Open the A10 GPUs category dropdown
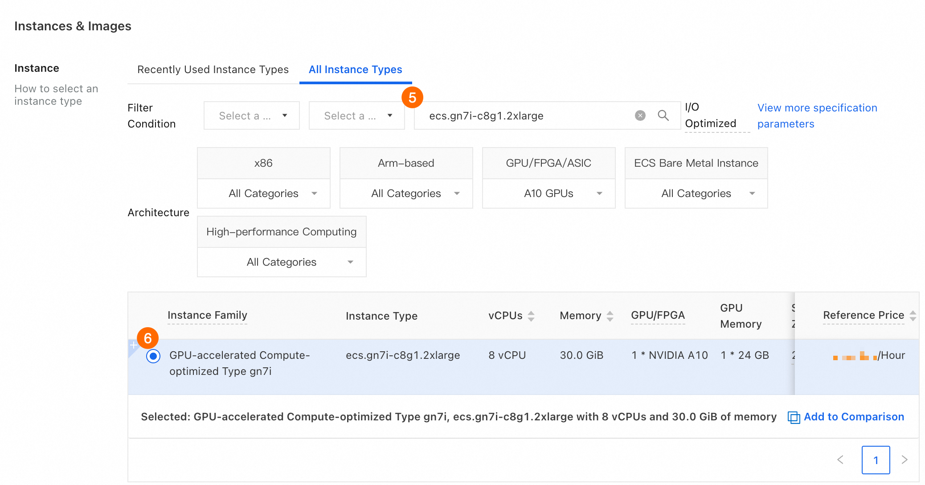The width and height of the screenshot is (925, 485). (x=548, y=193)
